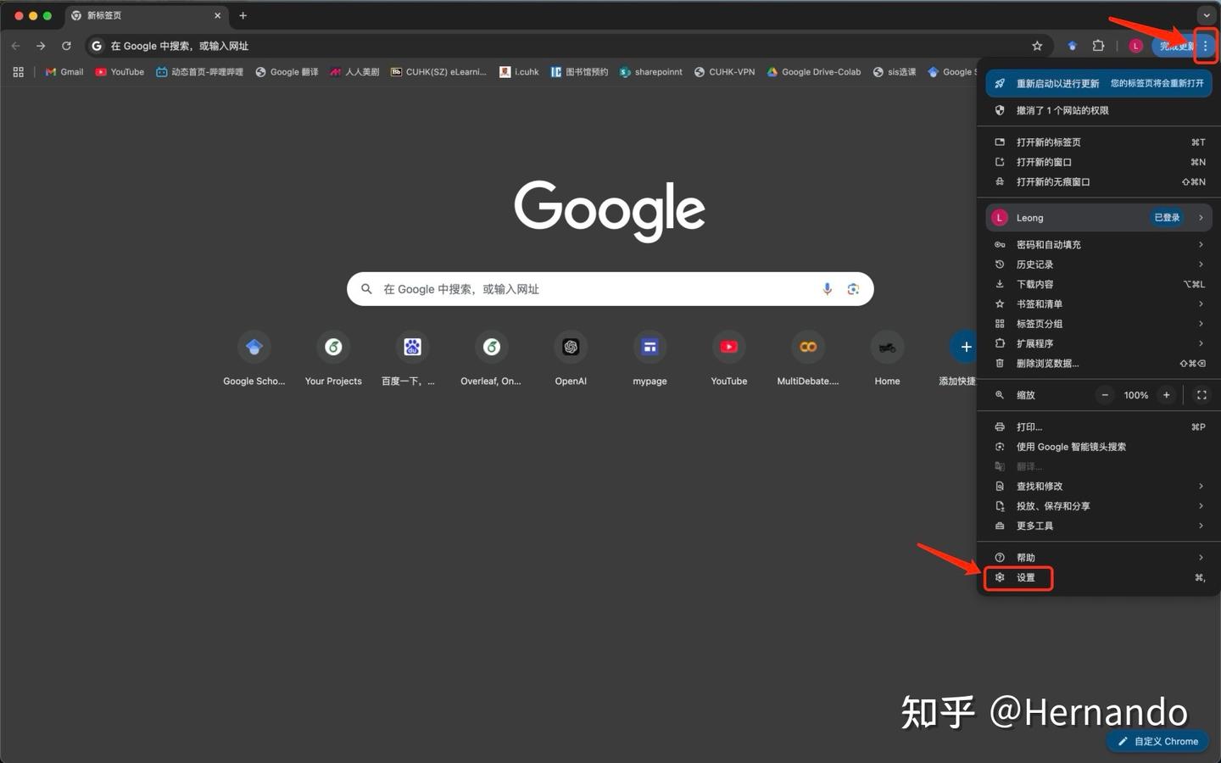Enter fullscreen via the zoom row icon

click(x=1201, y=394)
